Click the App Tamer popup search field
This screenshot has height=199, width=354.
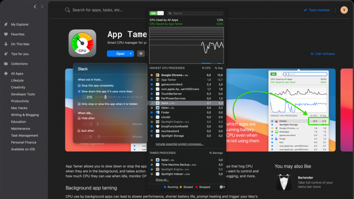[195, 13]
